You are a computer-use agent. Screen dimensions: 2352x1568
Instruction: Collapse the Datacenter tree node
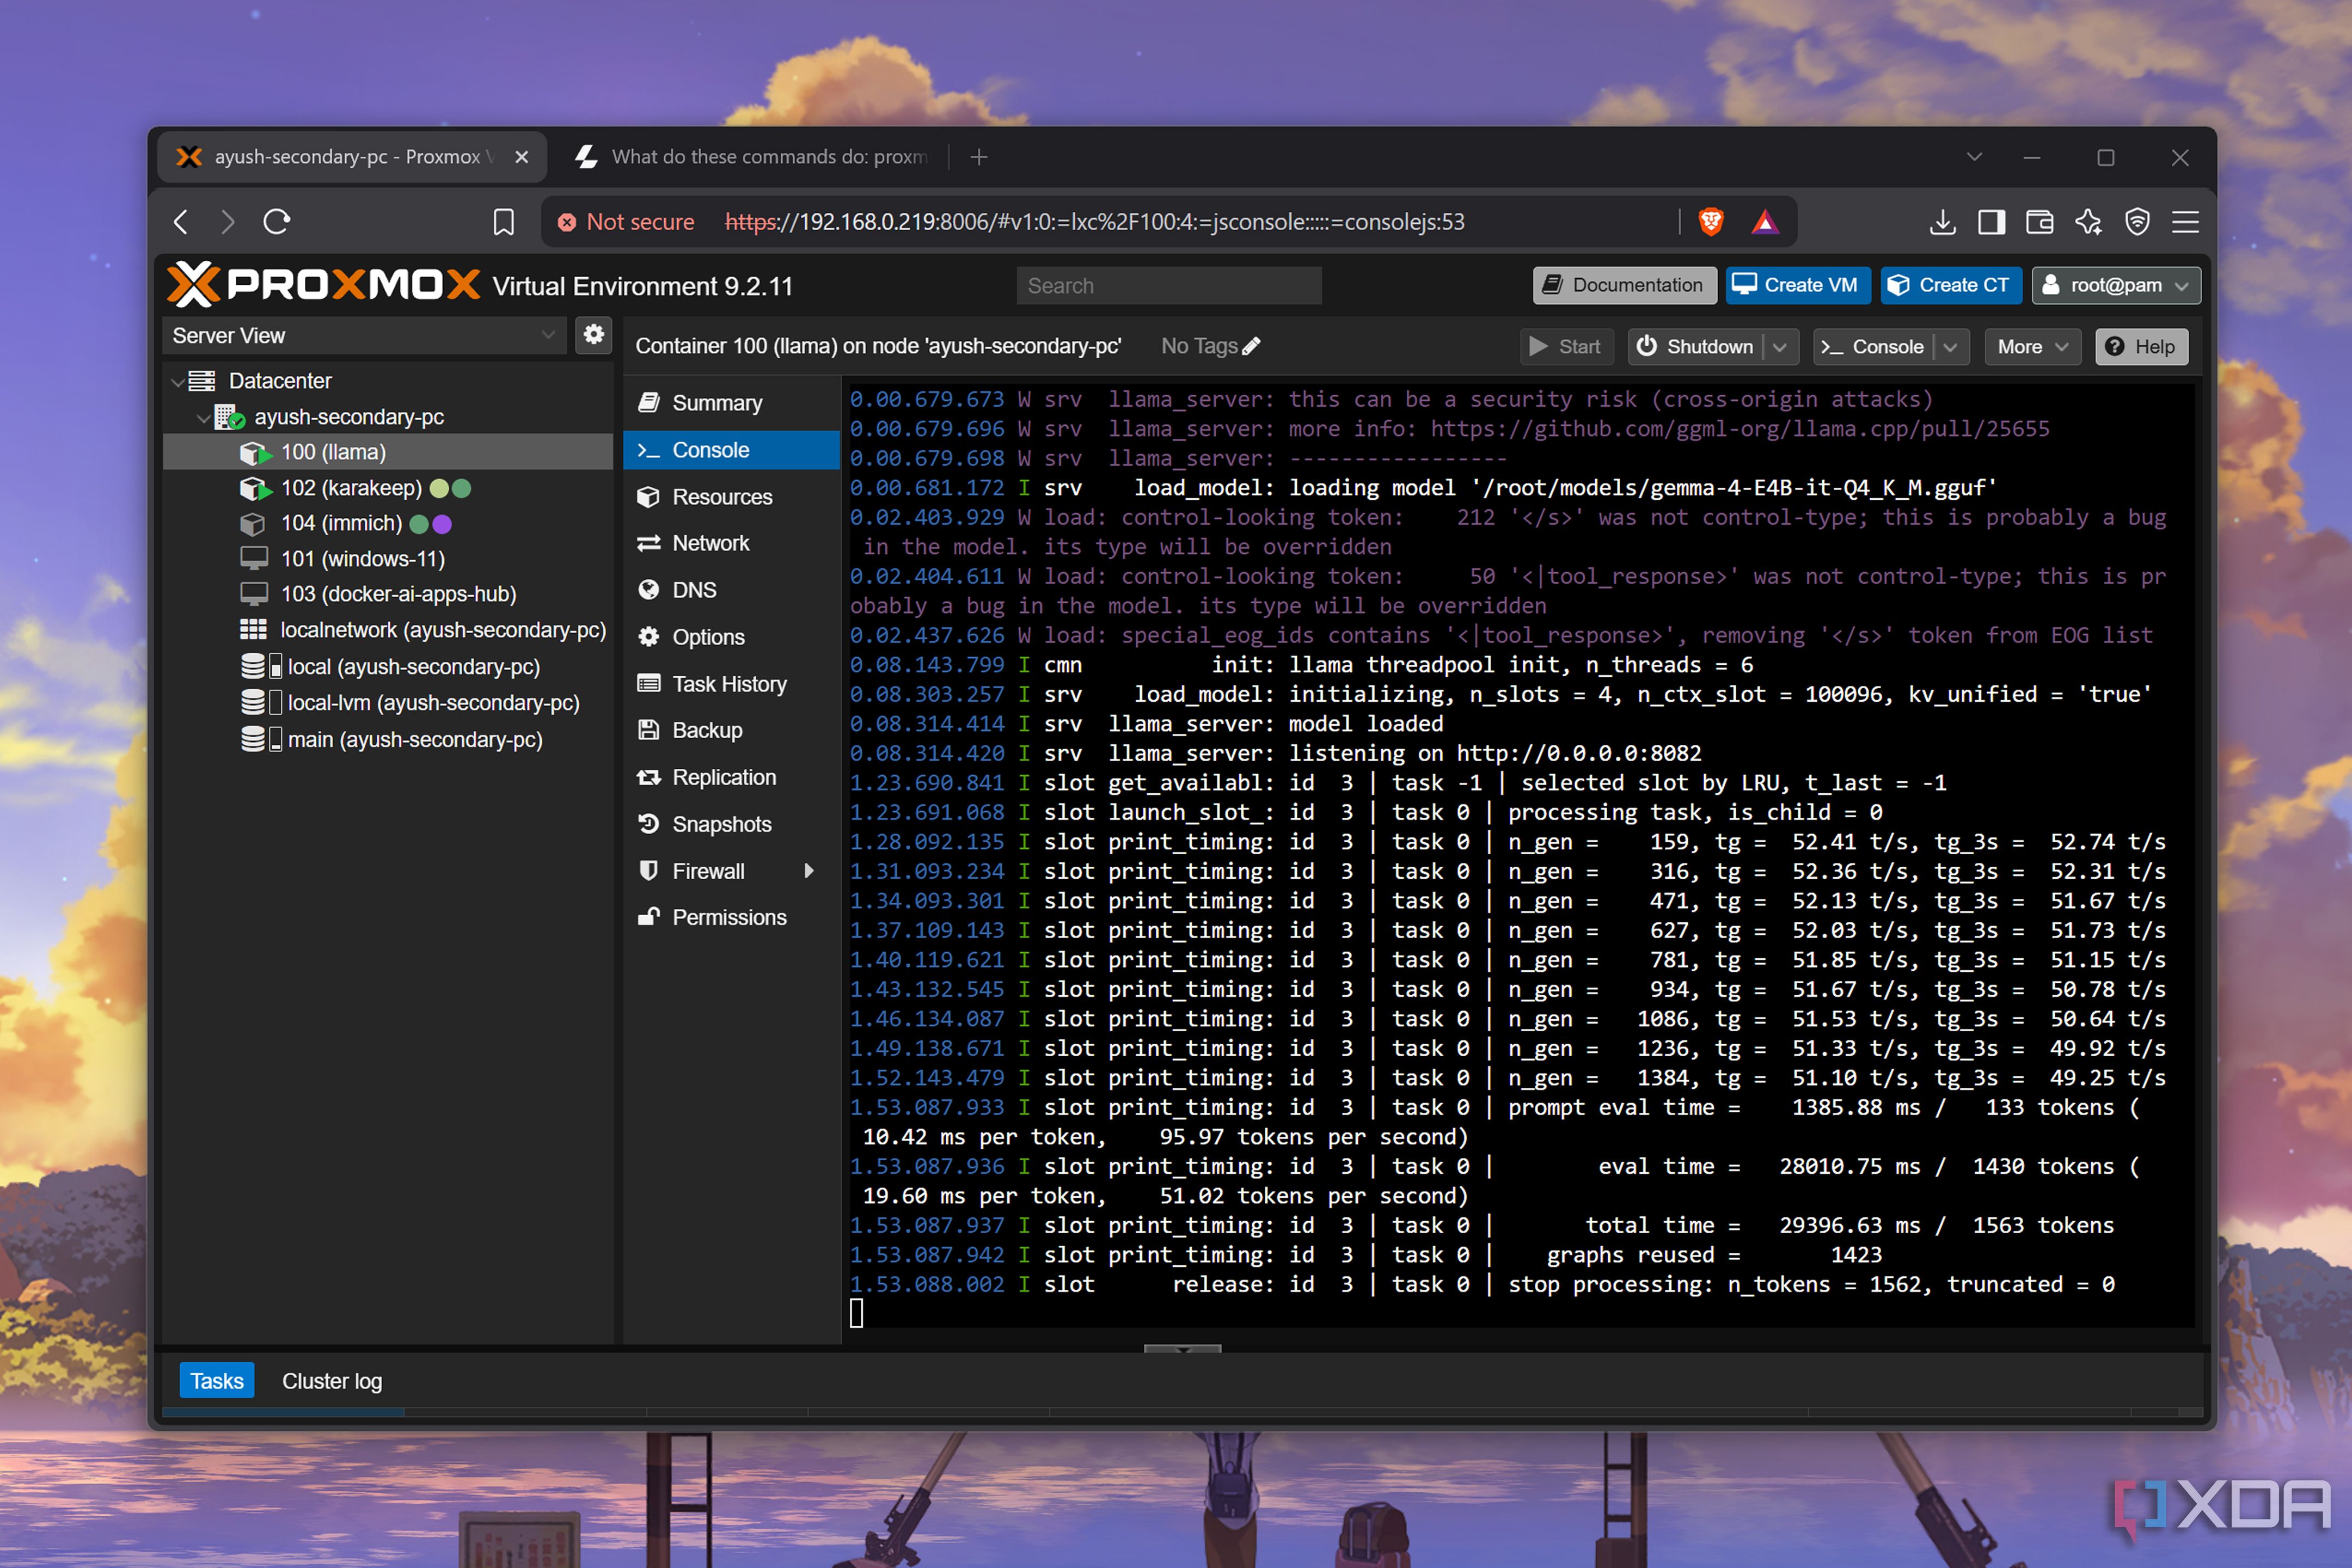[177, 381]
